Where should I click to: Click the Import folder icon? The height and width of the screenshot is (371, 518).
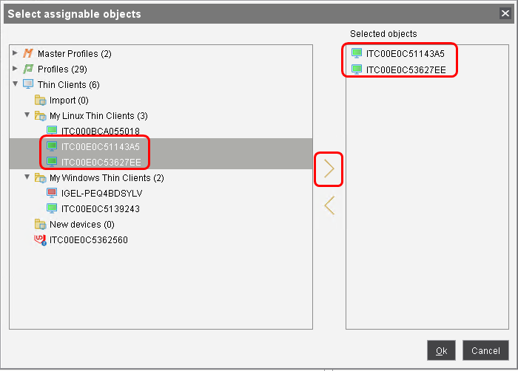point(41,101)
